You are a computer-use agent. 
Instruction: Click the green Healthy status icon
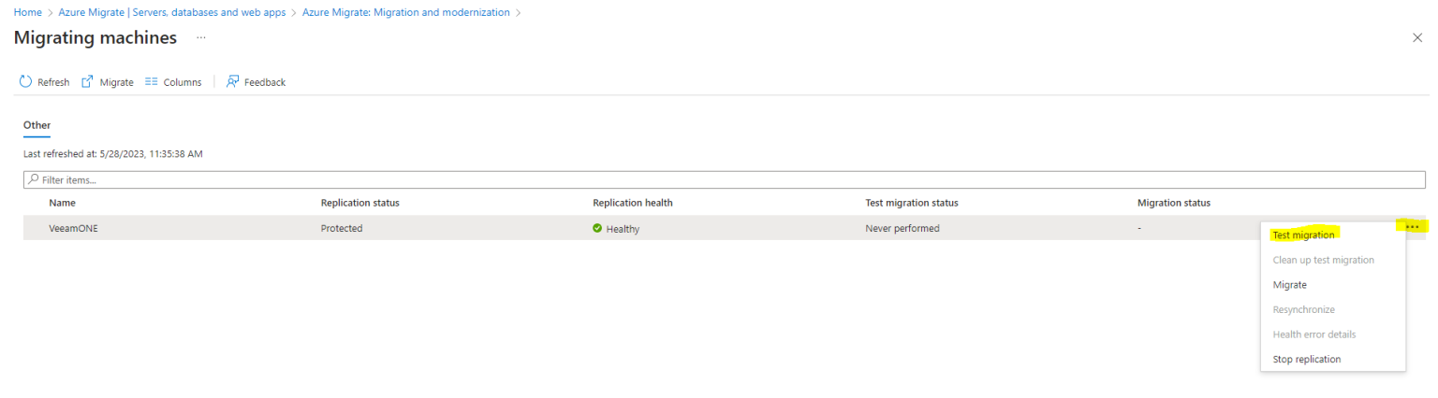click(597, 228)
